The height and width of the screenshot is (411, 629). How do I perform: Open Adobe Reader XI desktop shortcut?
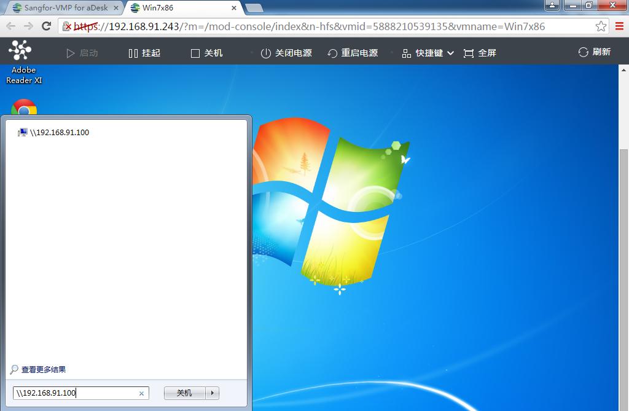coord(24,75)
